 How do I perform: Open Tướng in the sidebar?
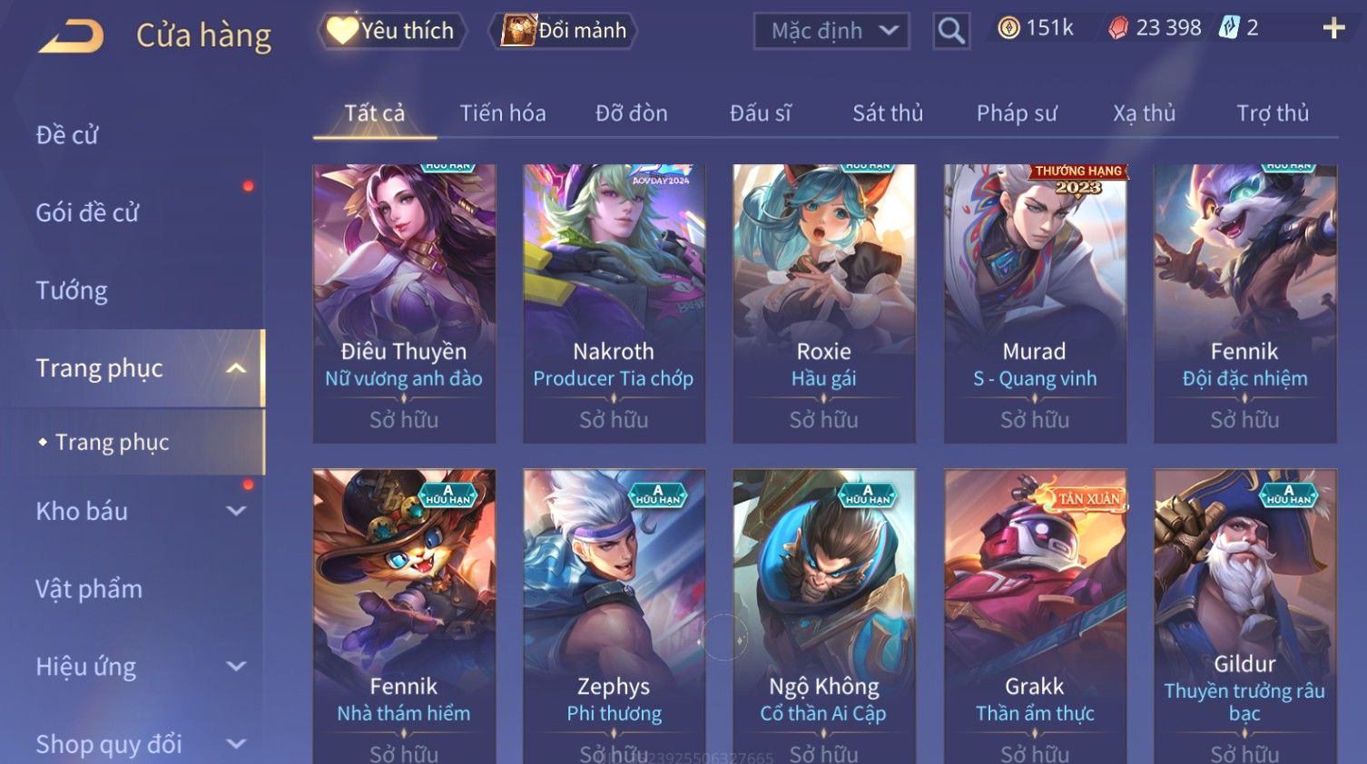pyautogui.click(x=72, y=290)
